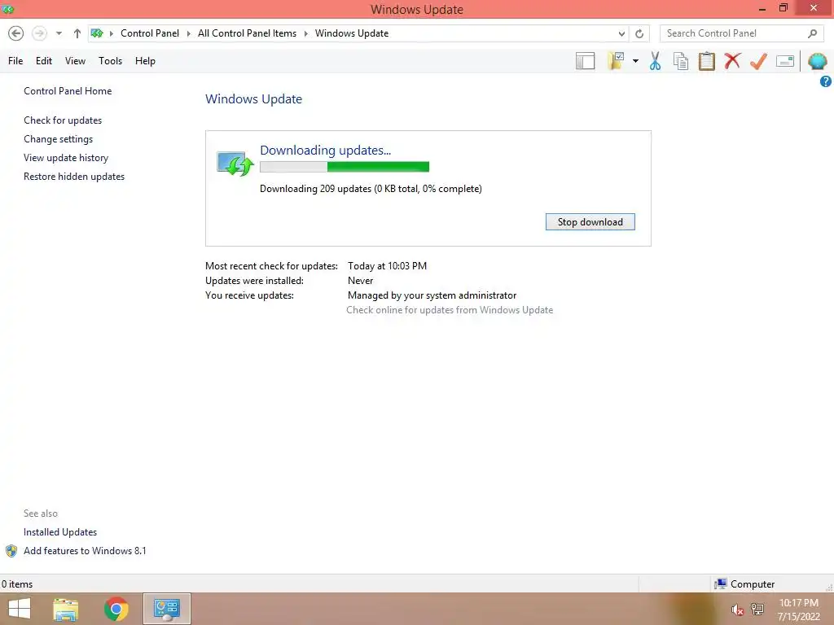834x625 pixels.
Task: Click the Back navigation arrow
Action: [16, 33]
